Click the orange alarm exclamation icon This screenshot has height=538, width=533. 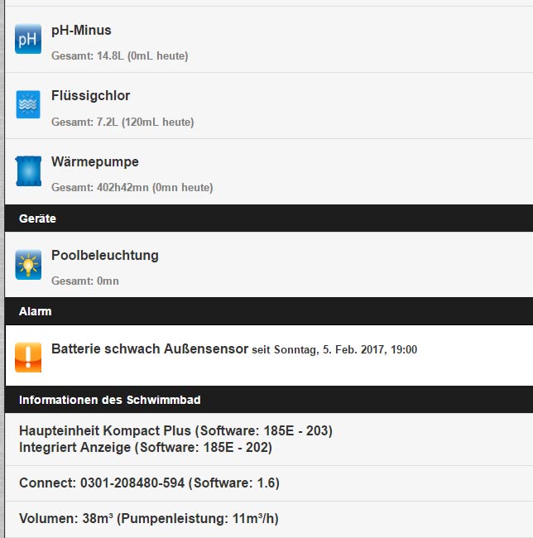click(x=28, y=358)
